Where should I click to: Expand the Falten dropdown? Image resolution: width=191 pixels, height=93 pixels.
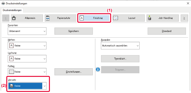27,72
